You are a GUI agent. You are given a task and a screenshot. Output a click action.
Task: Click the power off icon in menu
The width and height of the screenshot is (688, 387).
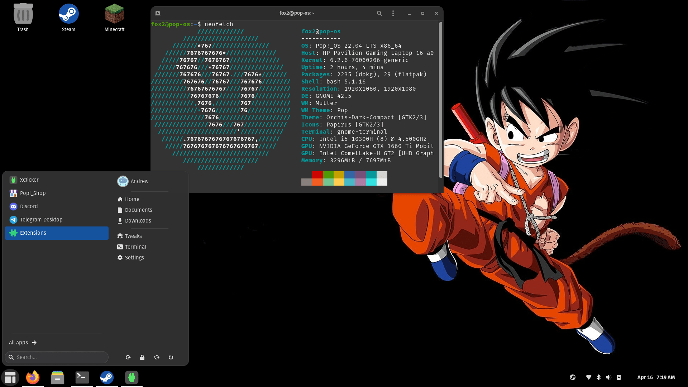click(171, 357)
